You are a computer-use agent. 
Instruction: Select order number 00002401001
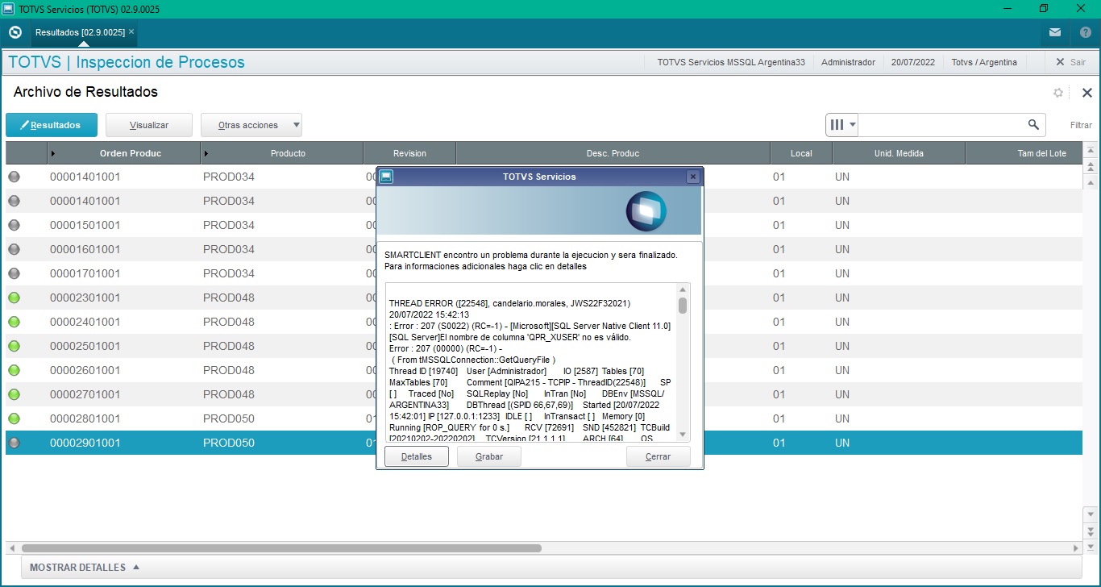85,322
